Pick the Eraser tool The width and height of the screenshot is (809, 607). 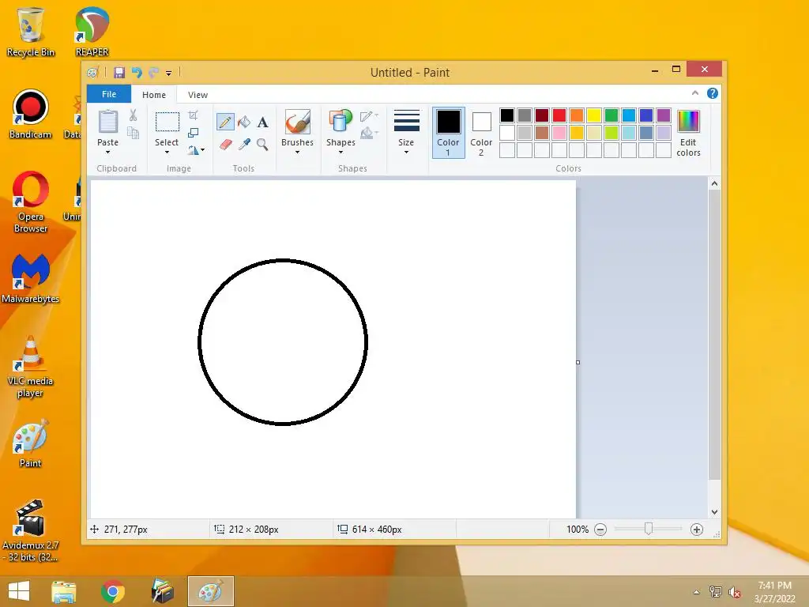[225, 144]
